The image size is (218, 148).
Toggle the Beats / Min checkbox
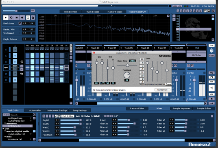[20, 29]
